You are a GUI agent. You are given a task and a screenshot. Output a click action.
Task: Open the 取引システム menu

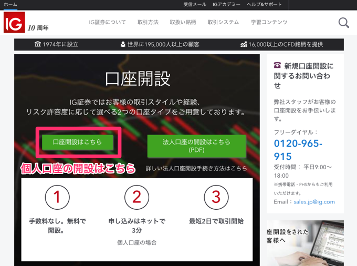coord(223,22)
